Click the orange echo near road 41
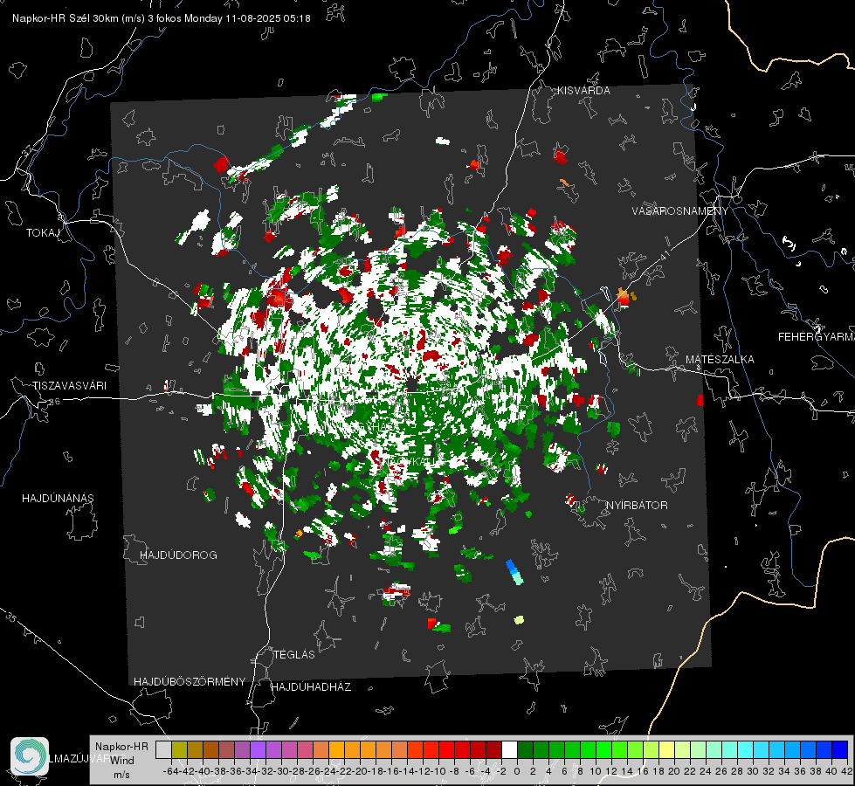Viewport: 855px width, 786px height. click(624, 298)
